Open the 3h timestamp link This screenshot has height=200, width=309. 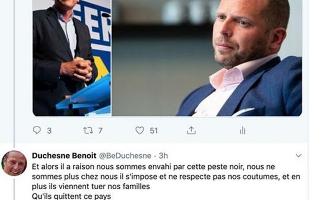(163, 156)
